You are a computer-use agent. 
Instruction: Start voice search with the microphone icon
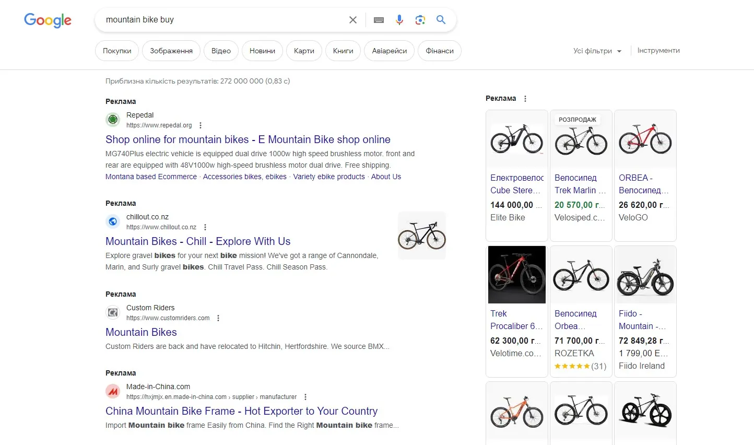pos(399,20)
